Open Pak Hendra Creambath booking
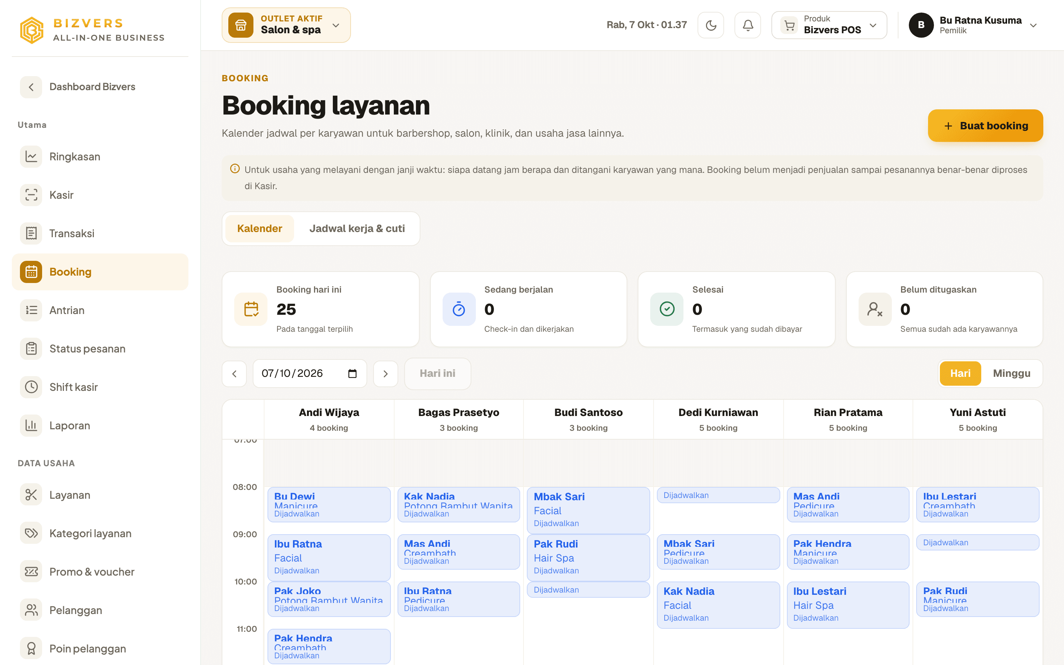The height and width of the screenshot is (665, 1064). (x=329, y=646)
